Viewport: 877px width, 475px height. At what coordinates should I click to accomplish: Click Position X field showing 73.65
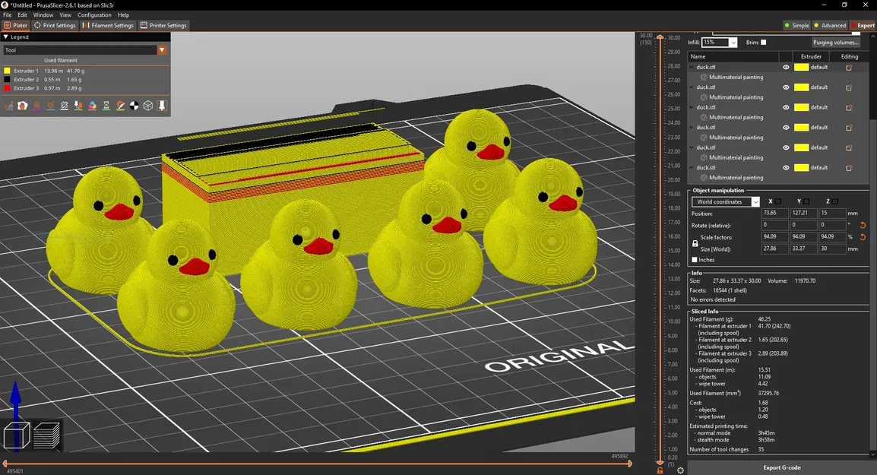pos(774,213)
